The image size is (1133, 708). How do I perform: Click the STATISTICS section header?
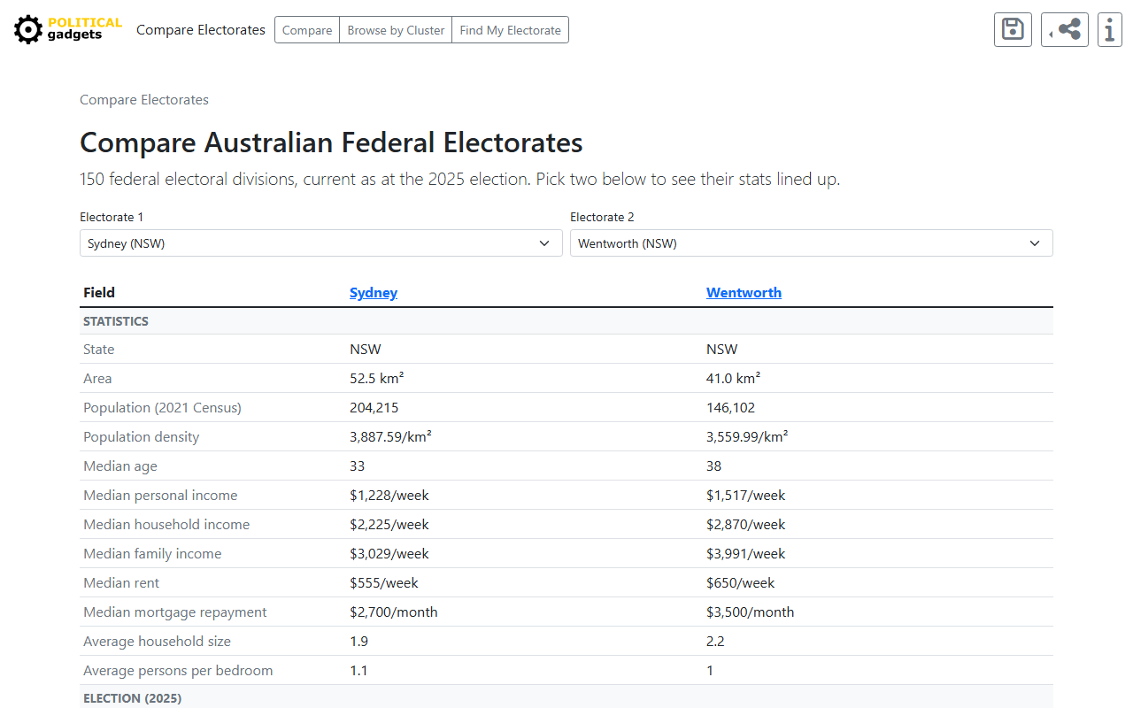click(116, 321)
